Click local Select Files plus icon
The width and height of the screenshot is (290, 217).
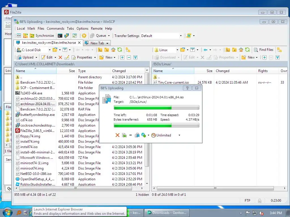pyautogui.click(x=122, y=57)
